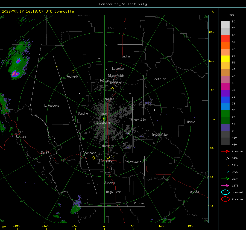Screen dimensions: 246x230
Task: Click the HighRiver label
Action: click(113, 192)
